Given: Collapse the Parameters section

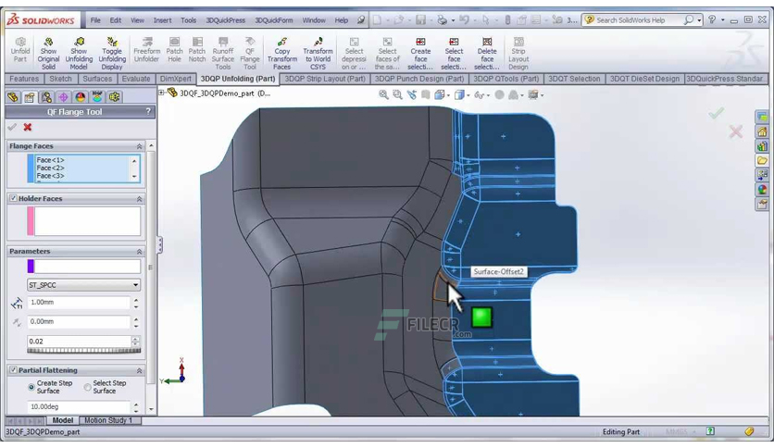Looking at the screenshot, I should pyautogui.click(x=139, y=252).
